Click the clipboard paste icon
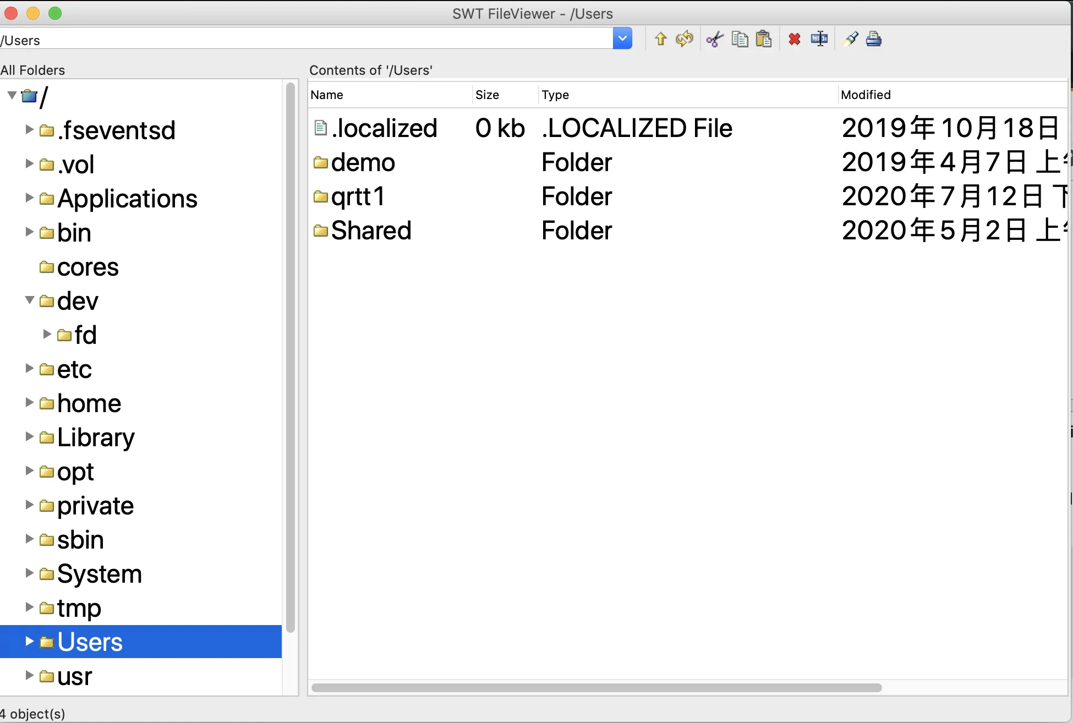This screenshot has height=723, width=1073. [x=764, y=39]
